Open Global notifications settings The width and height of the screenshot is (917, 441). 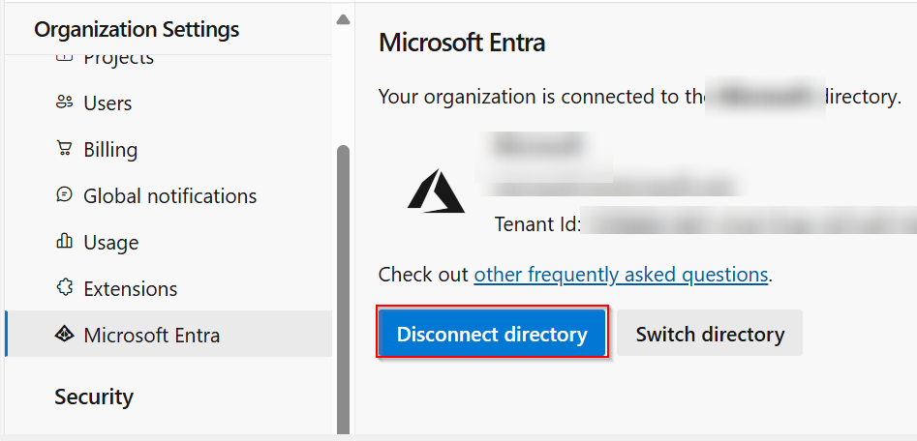point(168,195)
